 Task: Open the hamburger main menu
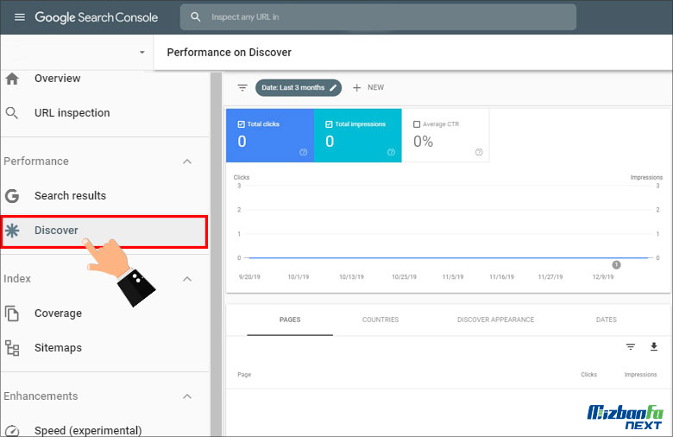(x=19, y=17)
